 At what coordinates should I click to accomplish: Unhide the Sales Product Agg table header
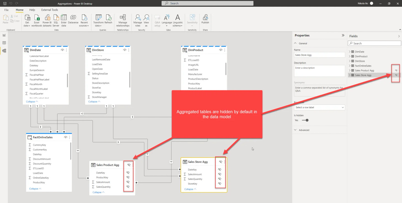click(x=129, y=165)
